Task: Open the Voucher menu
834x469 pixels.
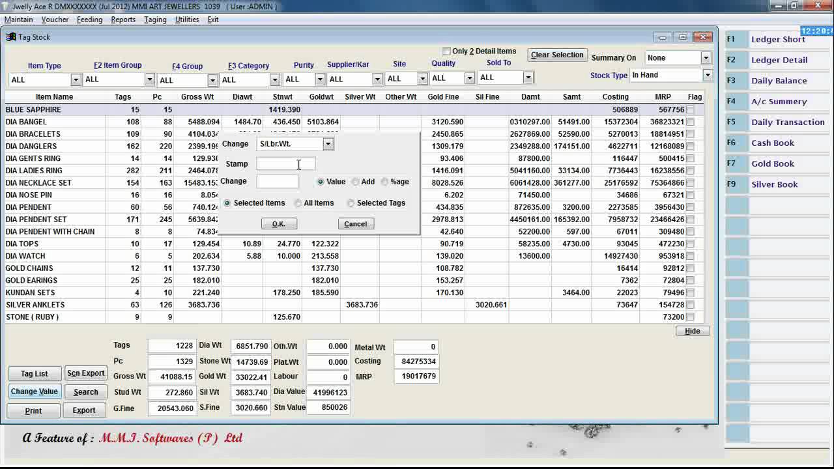Action: pyautogui.click(x=55, y=20)
